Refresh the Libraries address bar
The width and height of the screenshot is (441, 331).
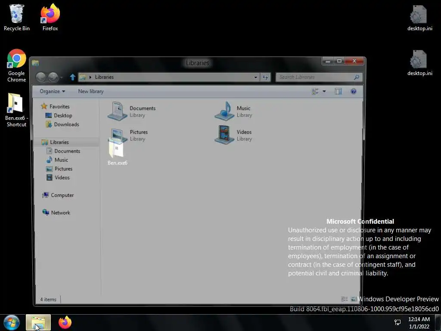coord(265,77)
